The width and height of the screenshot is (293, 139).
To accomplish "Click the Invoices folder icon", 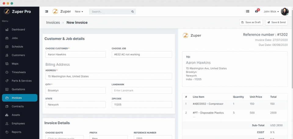I will click(7, 98).
